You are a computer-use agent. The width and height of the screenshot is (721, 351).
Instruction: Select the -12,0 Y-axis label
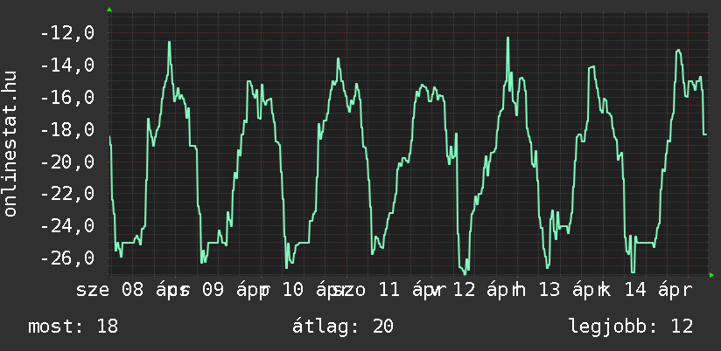(66, 33)
